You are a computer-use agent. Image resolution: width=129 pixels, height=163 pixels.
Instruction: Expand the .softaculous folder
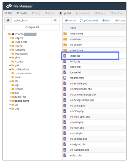click(10, 69)
